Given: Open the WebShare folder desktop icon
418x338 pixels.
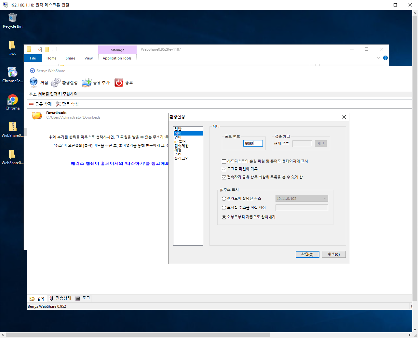Looking at the screenshot, I should click(x=12, y=157).
